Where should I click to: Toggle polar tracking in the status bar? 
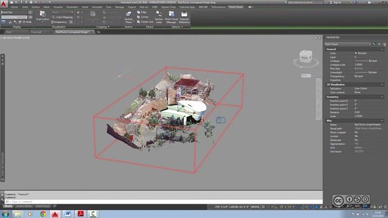point(281,207)
